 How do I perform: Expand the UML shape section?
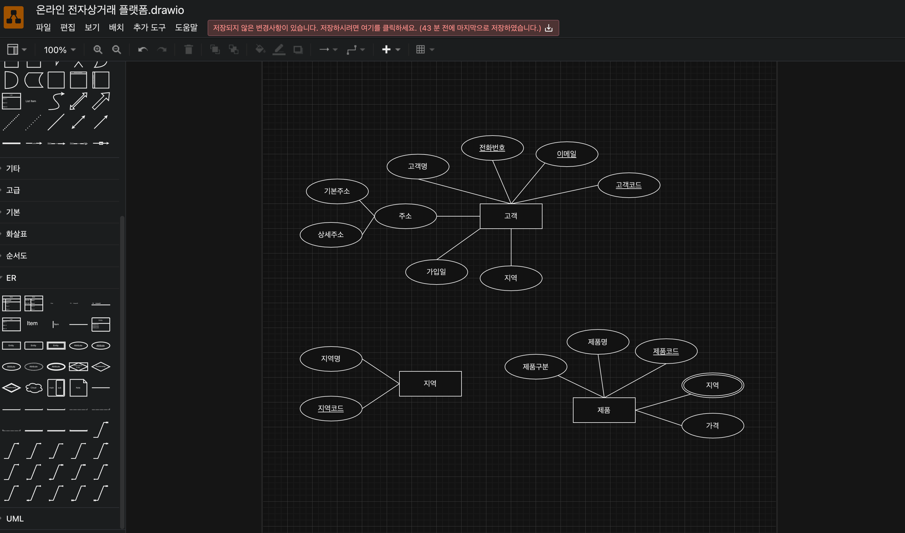pos(60,519)
